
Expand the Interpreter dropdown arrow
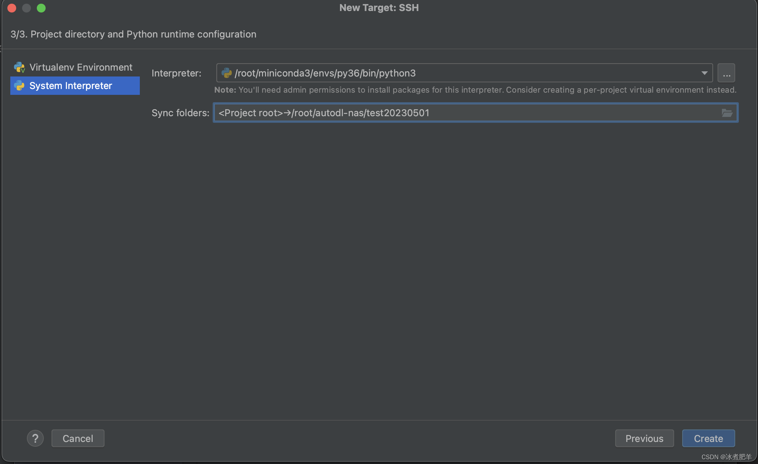point(704,73)
